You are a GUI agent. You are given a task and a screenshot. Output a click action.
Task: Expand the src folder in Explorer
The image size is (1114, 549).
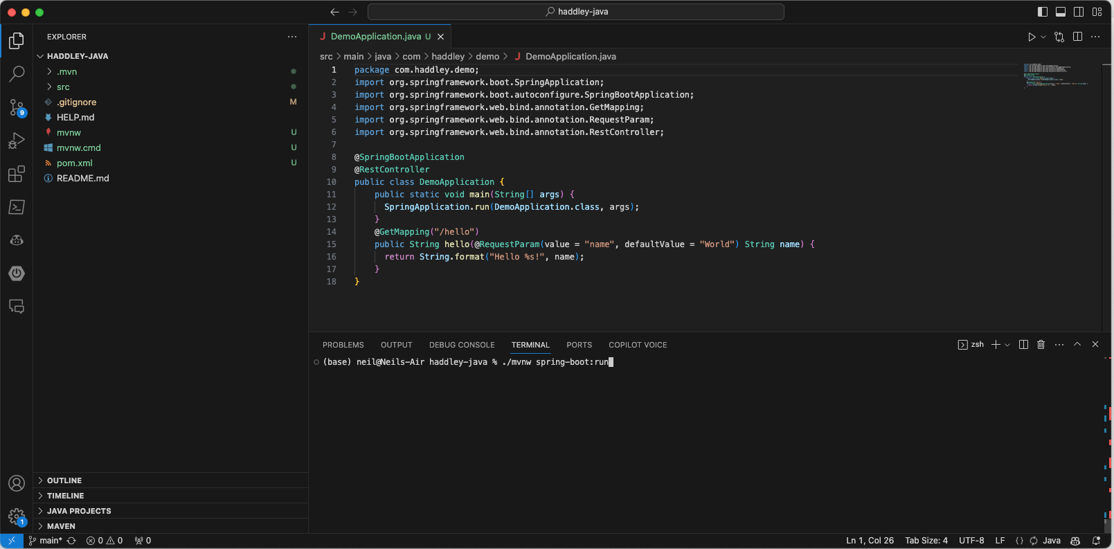point(63,87)
